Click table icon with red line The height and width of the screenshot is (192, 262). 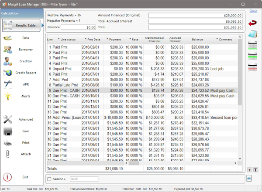[x=252, y=67]
